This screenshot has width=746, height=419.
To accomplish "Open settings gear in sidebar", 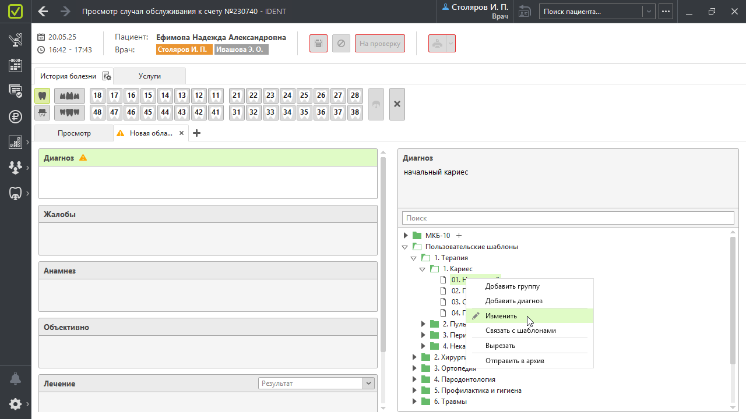I will 16,404.
